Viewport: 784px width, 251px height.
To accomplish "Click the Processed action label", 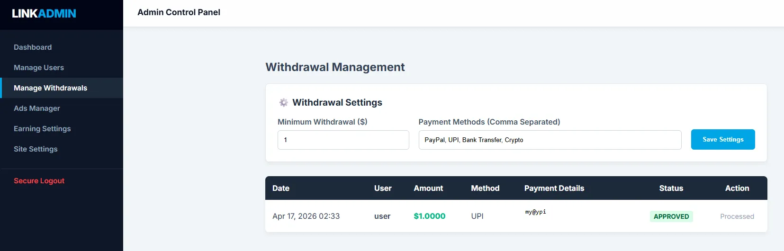I will (737, 216).
